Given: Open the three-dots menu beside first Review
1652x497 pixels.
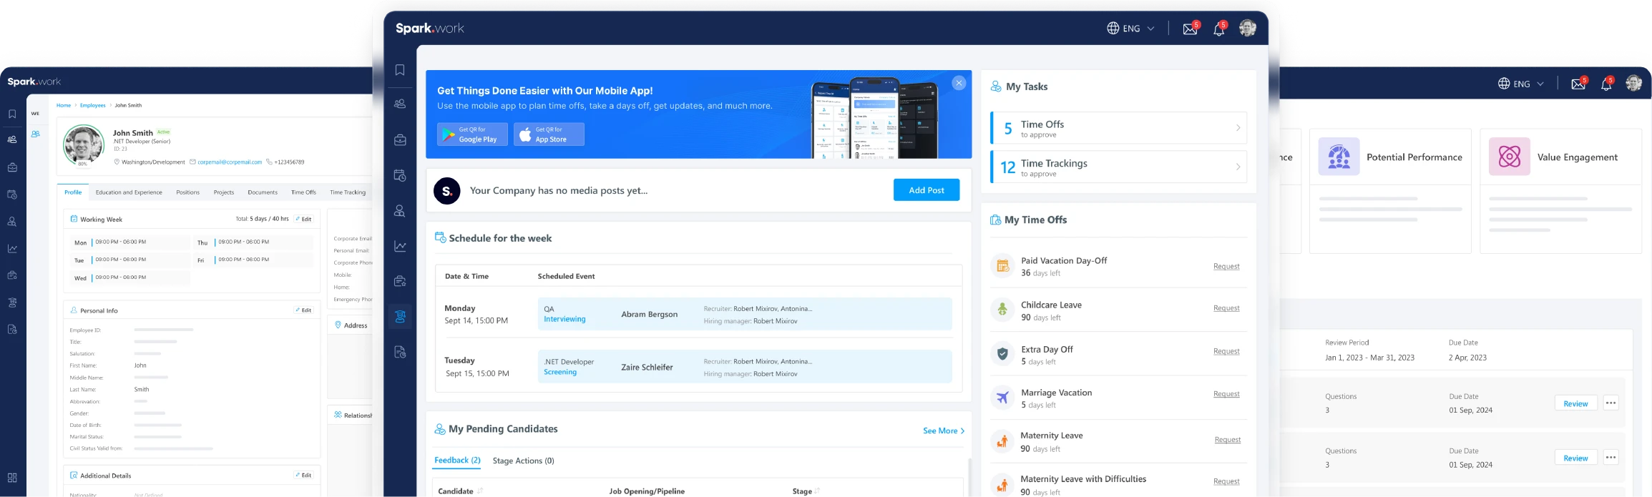Looking at the screenshot, I should (1611, 403).
